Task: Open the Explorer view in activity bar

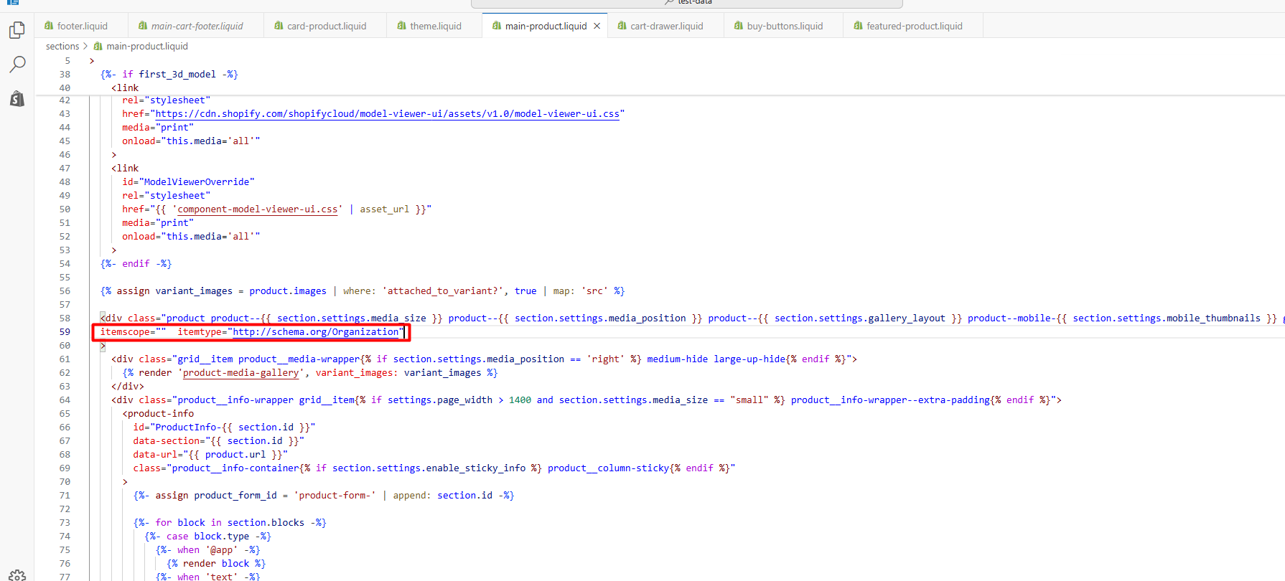Action: (17, 30)
